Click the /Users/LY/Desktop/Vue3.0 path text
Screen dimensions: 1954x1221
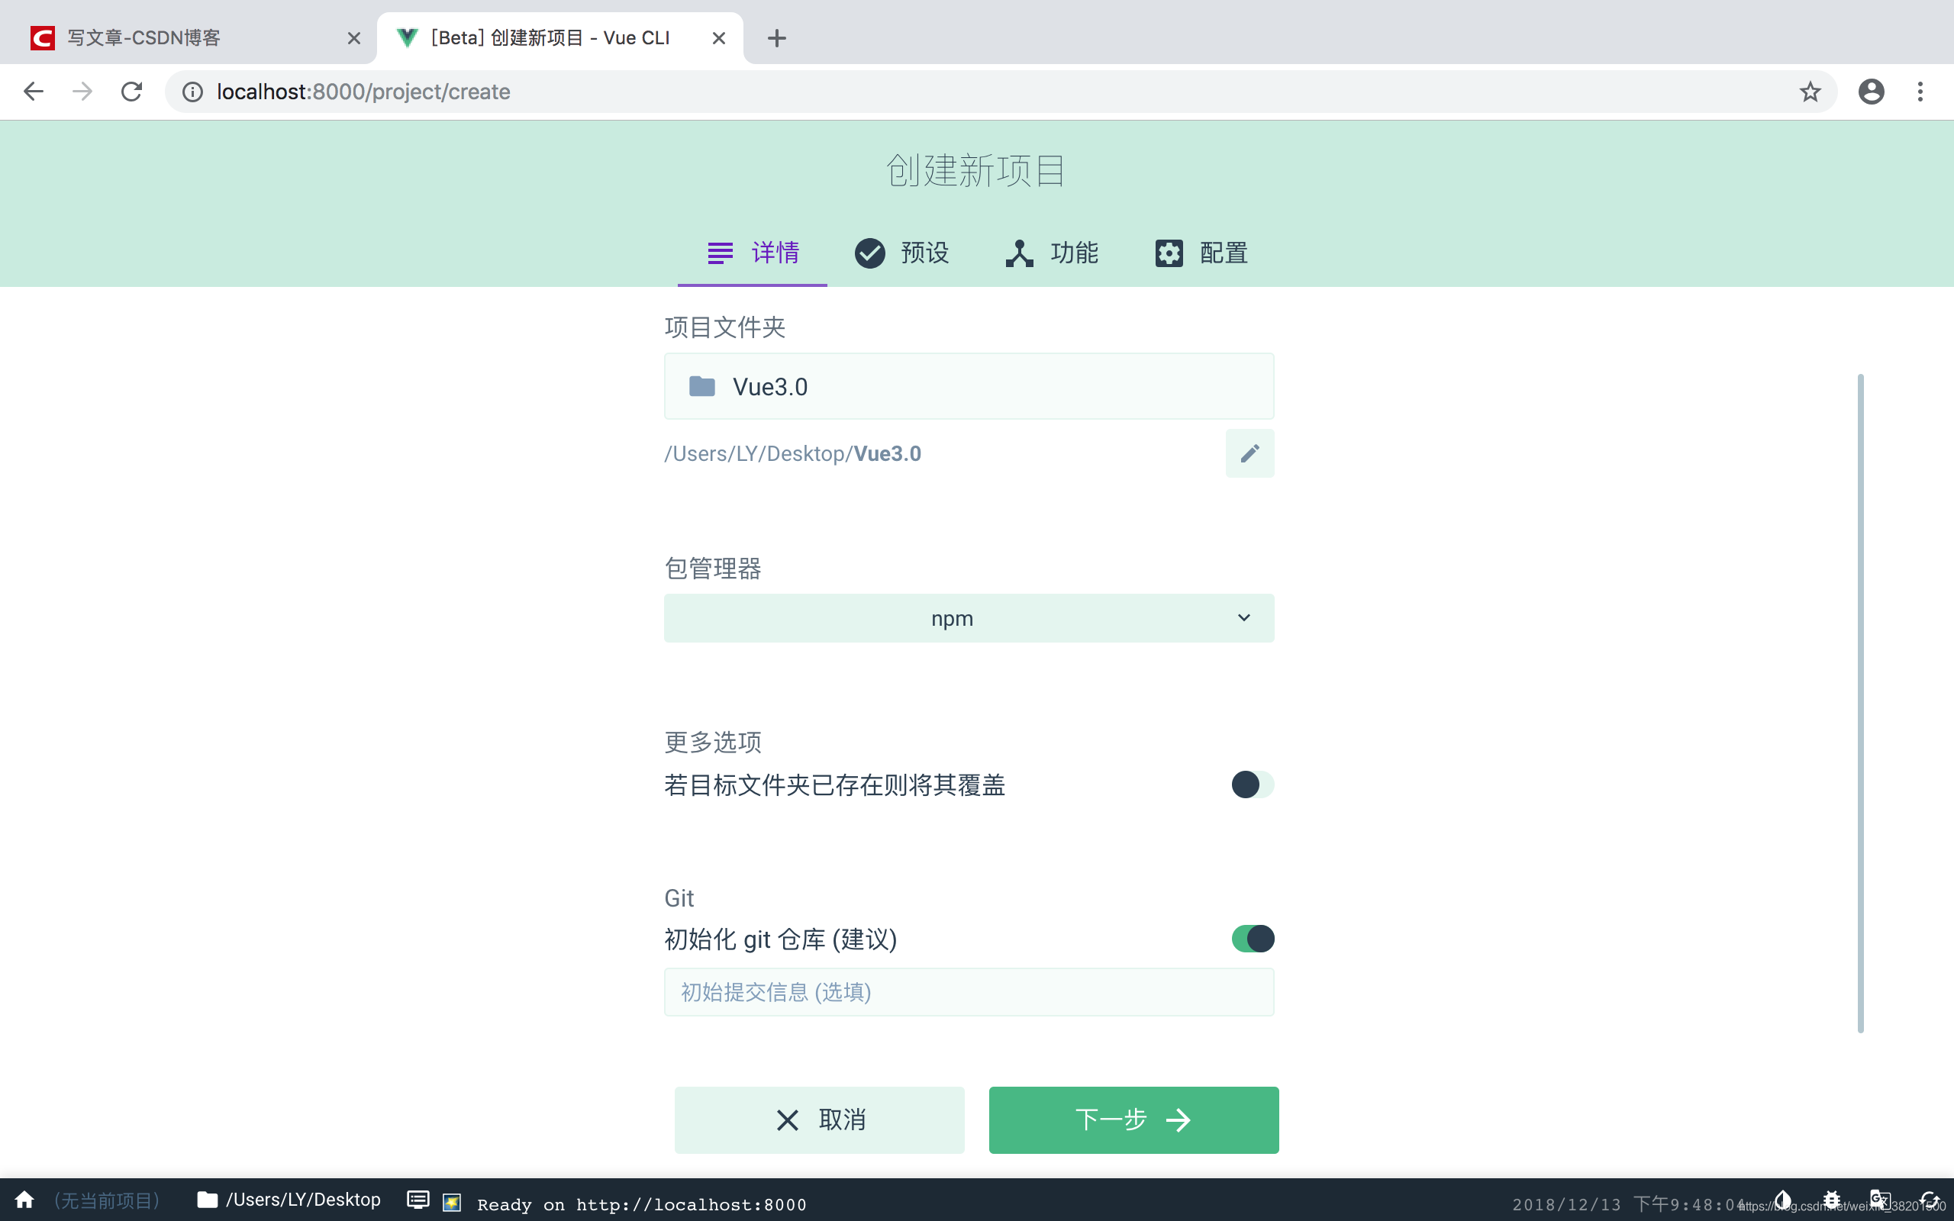pyautogui.click(x=792, y=453)
